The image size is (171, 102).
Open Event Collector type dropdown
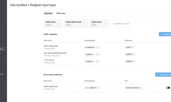coord(134,88)
